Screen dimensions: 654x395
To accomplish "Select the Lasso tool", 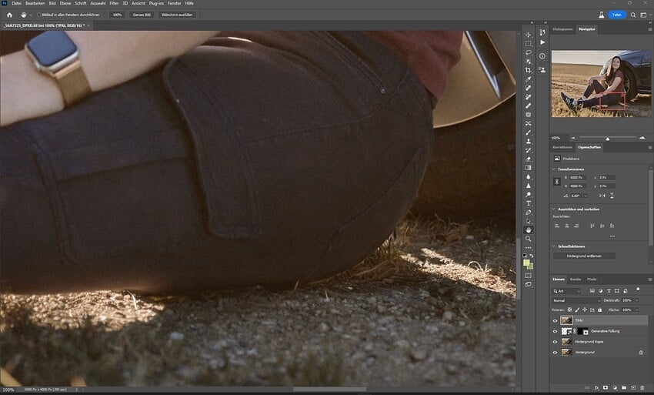I will point(529,52).
